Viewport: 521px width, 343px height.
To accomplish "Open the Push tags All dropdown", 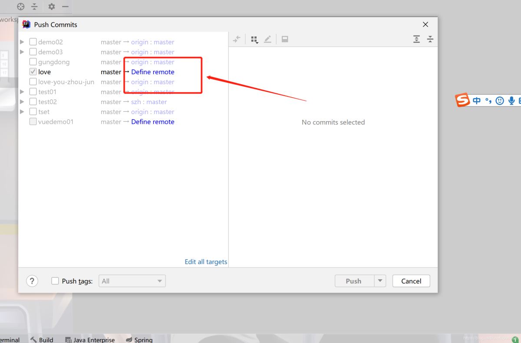I will click(132, 281).
